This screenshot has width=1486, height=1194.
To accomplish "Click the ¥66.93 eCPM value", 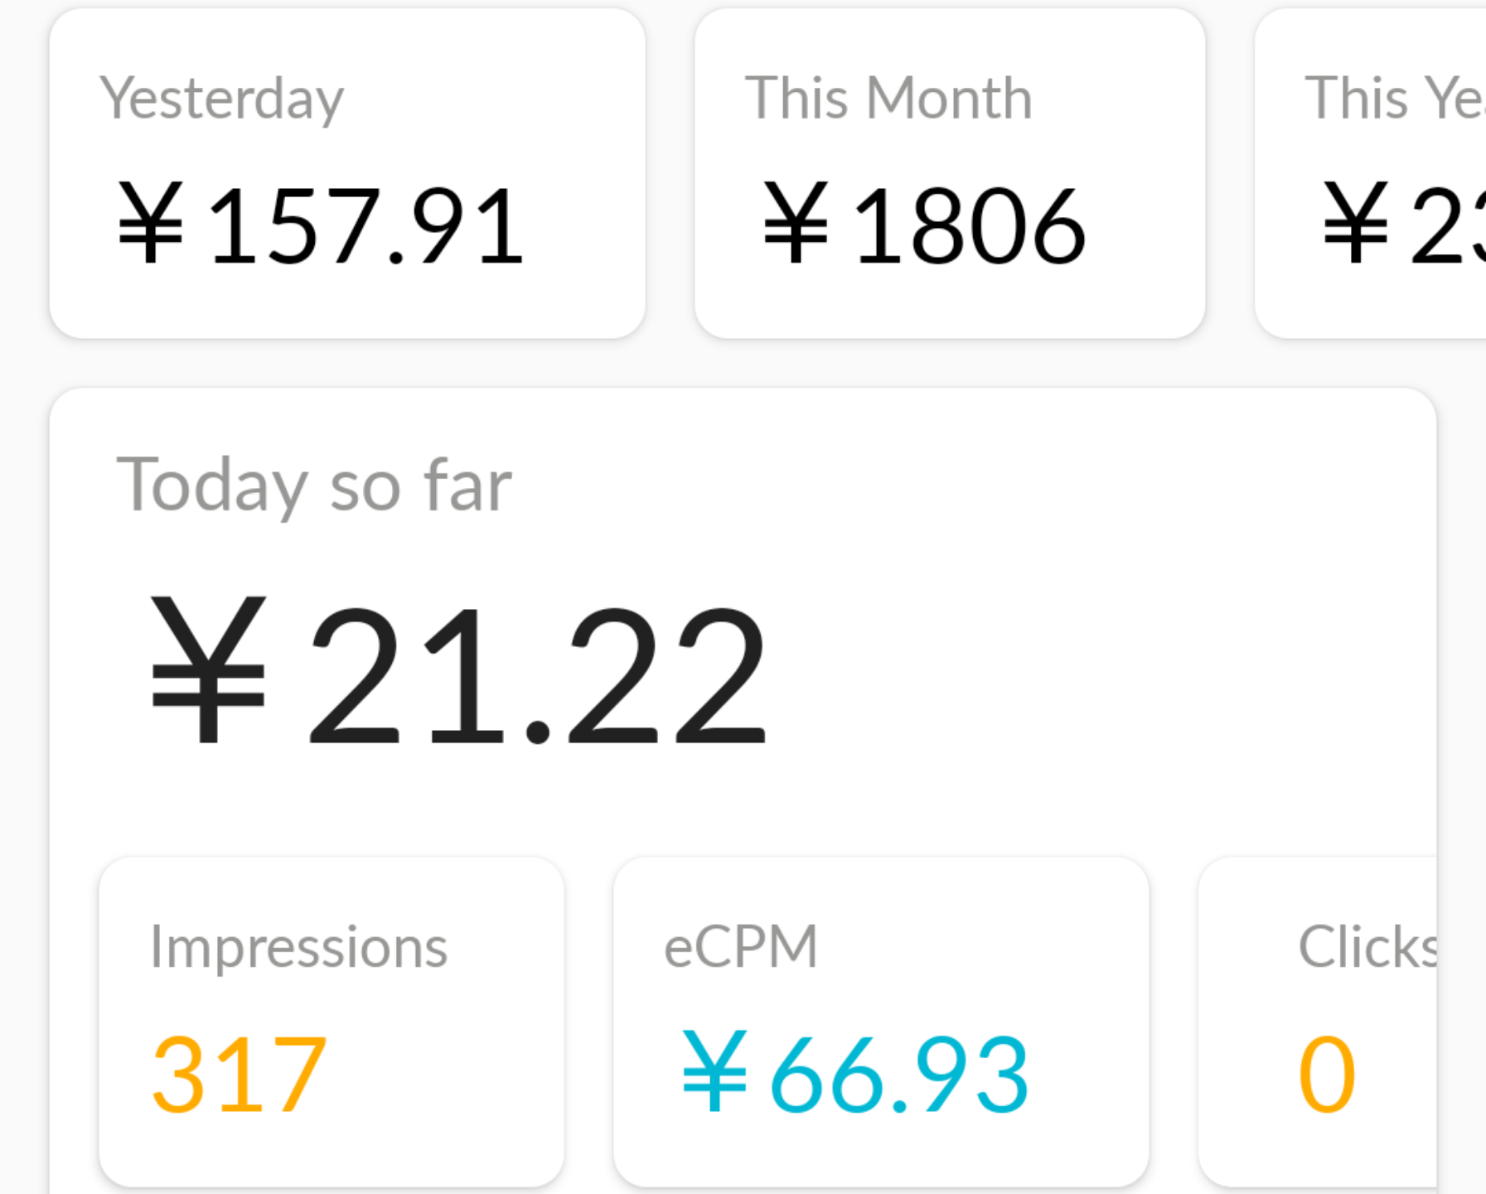I will pyautogui.click(x=855, y=1075).
